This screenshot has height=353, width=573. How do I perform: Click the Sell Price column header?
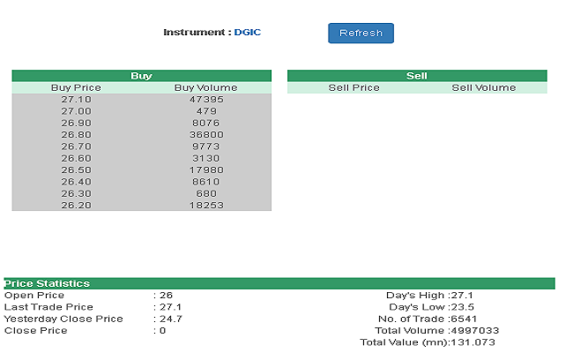point(353,87)
